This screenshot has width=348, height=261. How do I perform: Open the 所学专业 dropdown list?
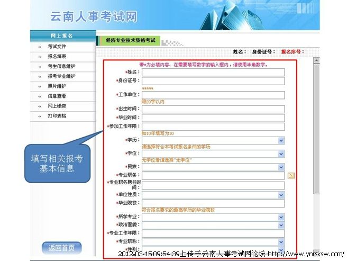click(x=281, y=217)
